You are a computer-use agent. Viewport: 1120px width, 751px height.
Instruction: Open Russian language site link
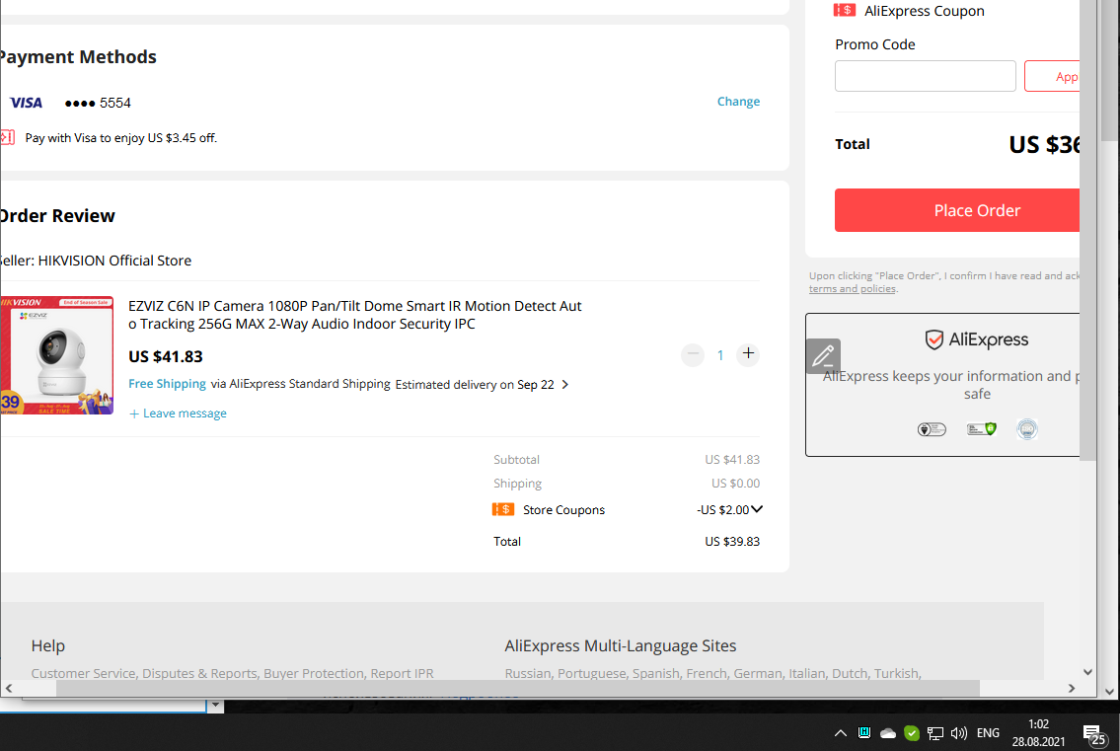(x=528, y=673)
